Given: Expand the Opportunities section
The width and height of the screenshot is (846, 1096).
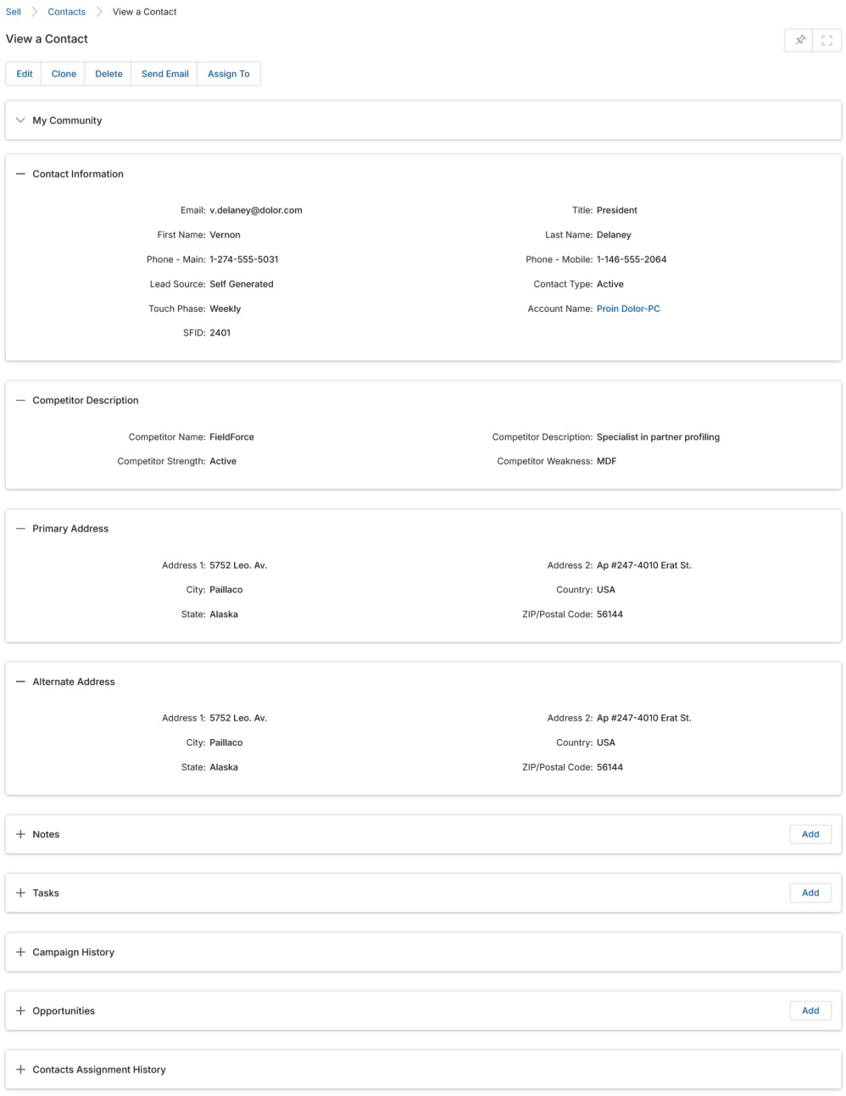Looking at the screenshot, I should click(x=21, y=1010).
